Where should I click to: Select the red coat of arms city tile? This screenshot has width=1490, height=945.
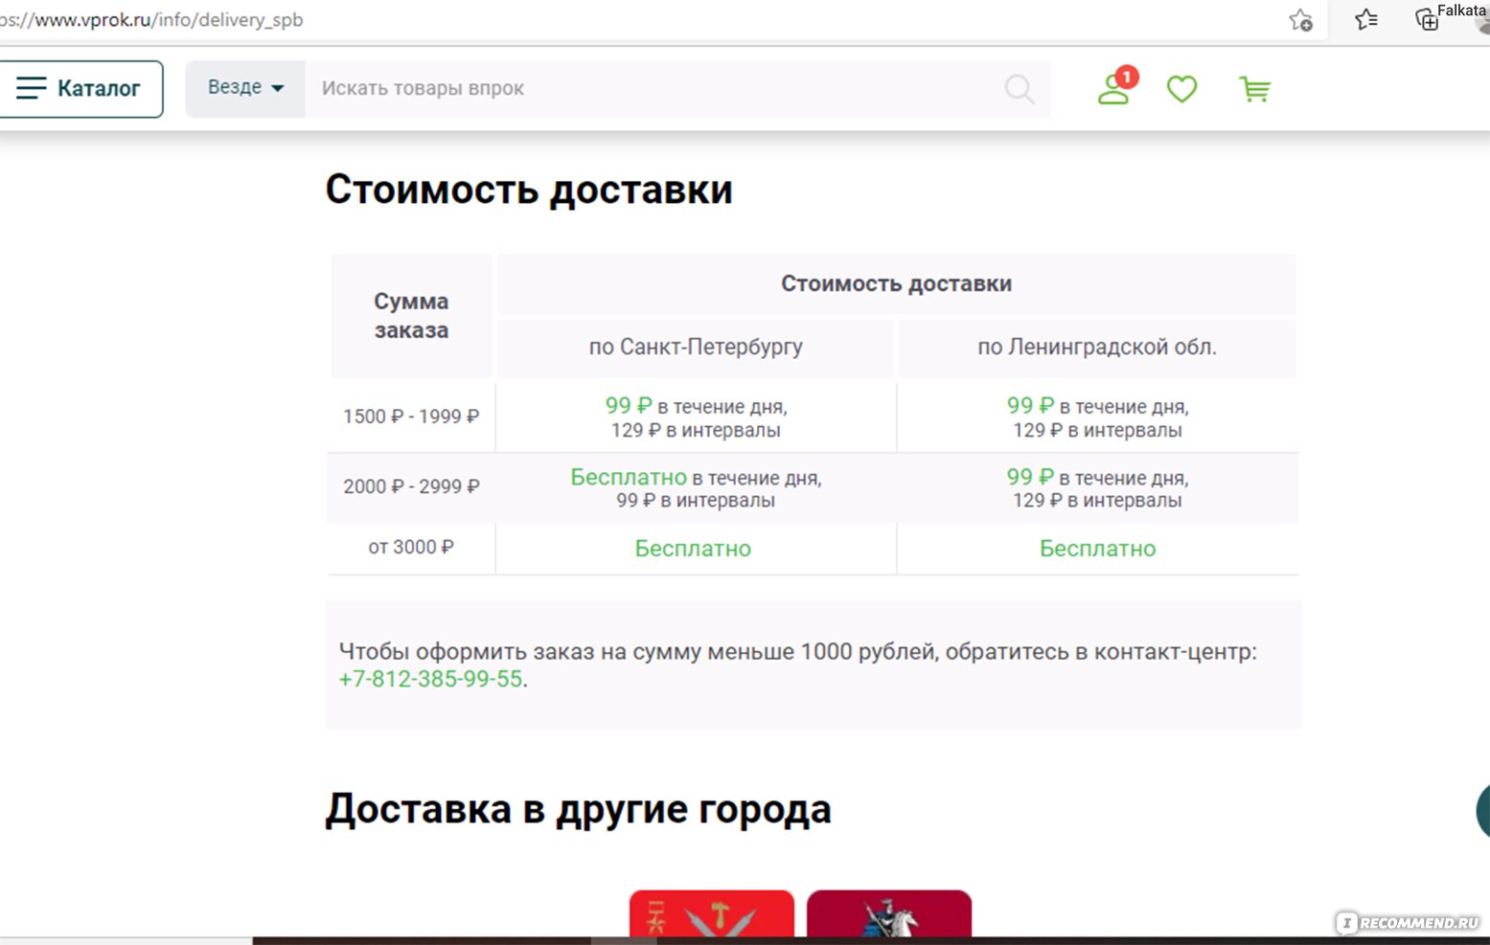click(x=712, y=914)
